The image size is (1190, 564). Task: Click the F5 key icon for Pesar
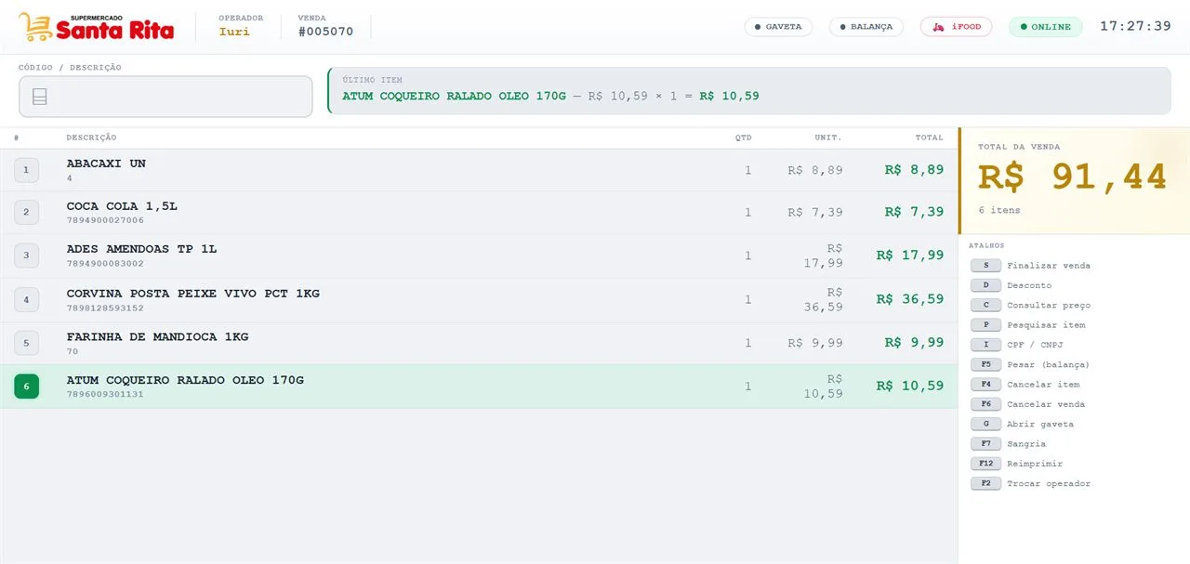tap(985, 364)
